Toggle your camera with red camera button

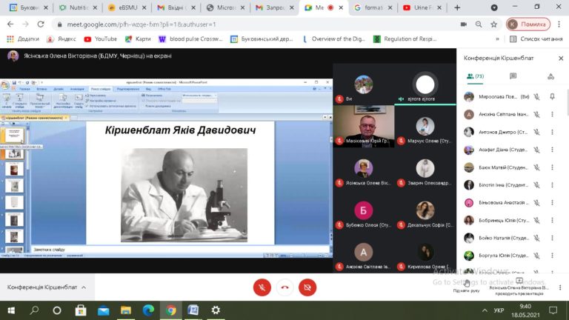point(307,287)
